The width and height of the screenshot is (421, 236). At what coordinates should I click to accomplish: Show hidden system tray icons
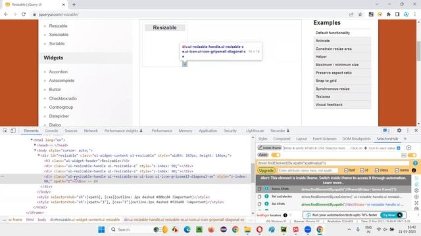349,229
